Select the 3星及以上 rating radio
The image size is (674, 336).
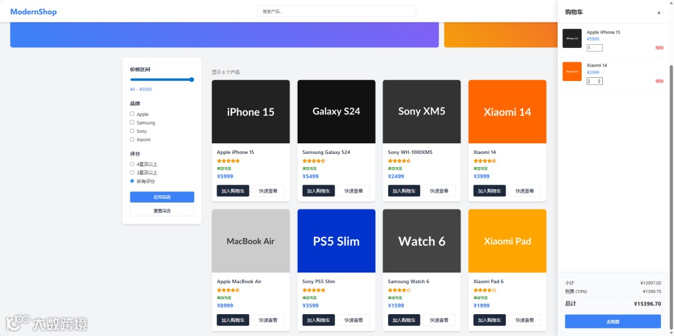click(132, 173)
